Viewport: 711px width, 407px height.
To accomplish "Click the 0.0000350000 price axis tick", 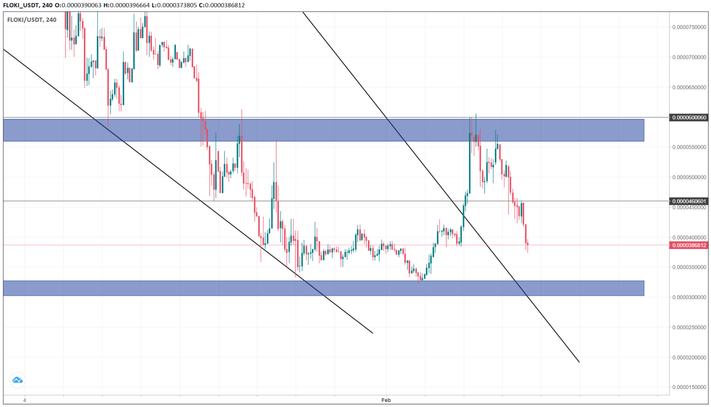I will [x=689, y=267].
